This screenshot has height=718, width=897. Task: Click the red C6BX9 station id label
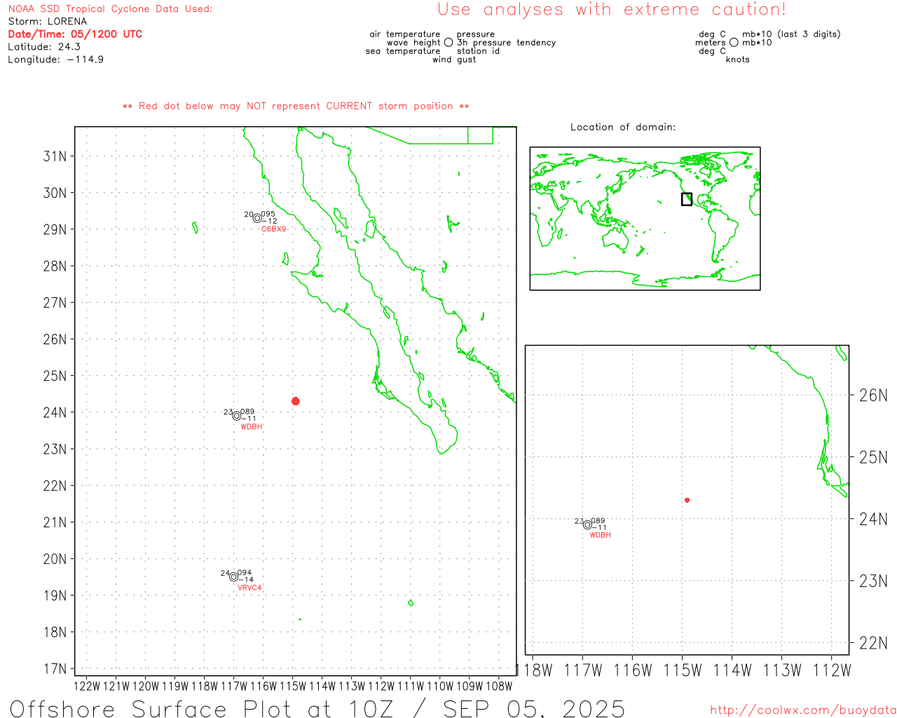(274, 229)
